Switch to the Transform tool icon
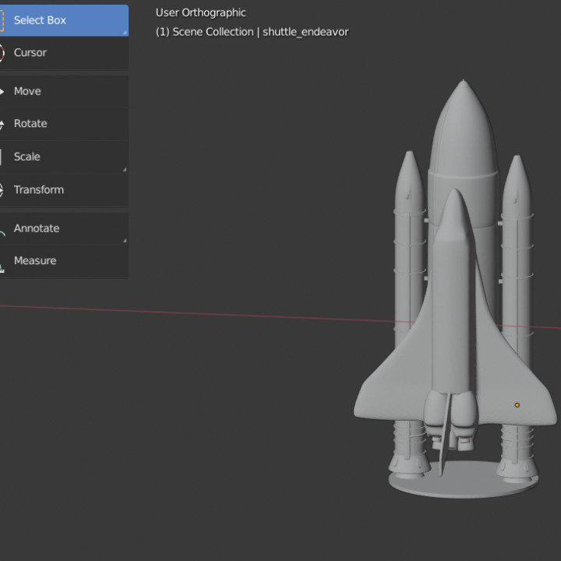The width and height of the screenshot is (561, 561). click(2, 190)
